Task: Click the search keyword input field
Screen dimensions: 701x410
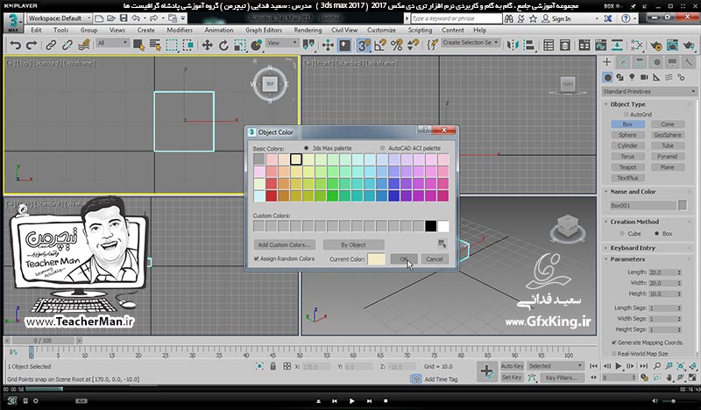Action: tap(456, 18)
